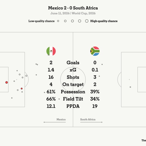Image resolution: width=146 pixels, height=146 pixels.
Task: Click the match title Mexico 2 - 0 South Africa
Action: coord(73,8)
